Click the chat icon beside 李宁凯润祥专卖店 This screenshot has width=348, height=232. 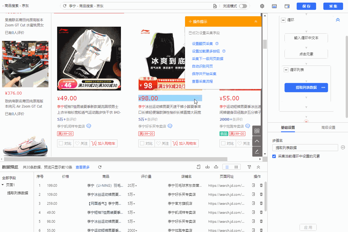coord(89,126)
